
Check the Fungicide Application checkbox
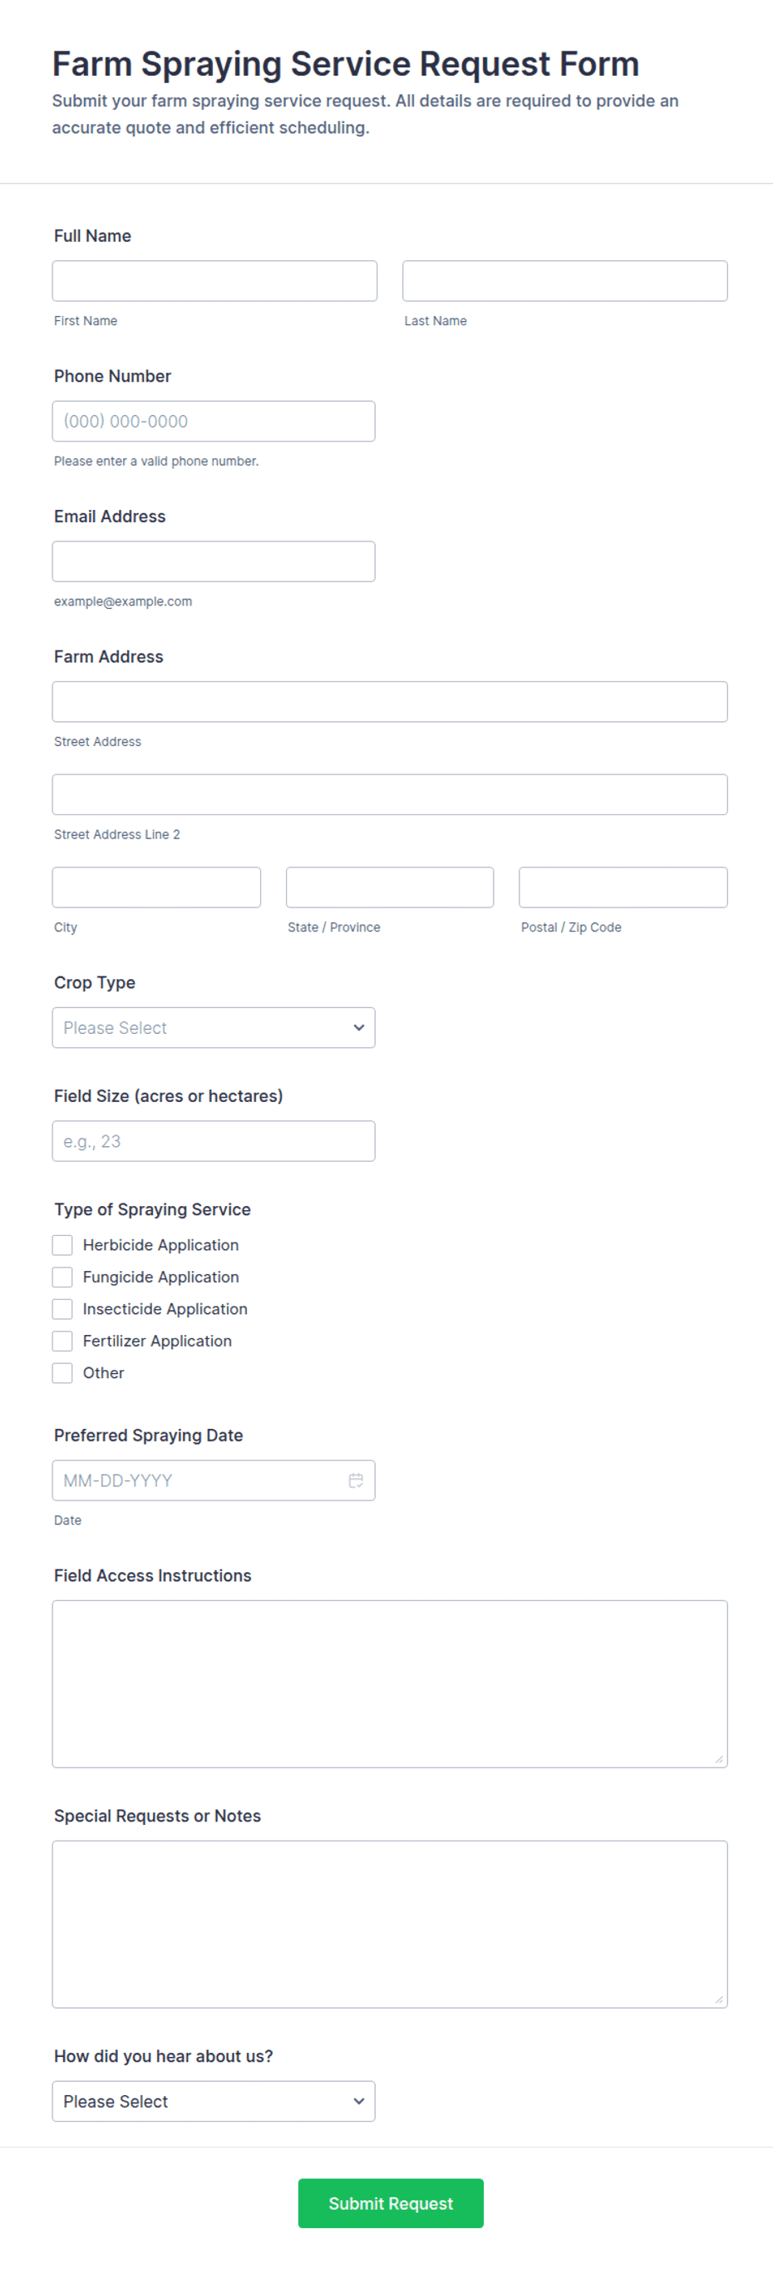[62, 1276]
